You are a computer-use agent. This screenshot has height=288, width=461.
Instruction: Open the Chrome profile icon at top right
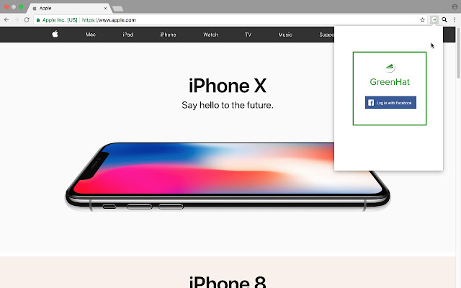click(x=455, y=6)
